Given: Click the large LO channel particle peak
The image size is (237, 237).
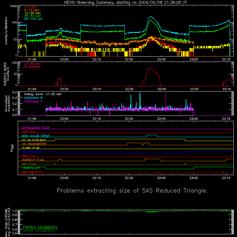Looking at the screenshot, I should pyautogui.click(x=150, y=68).
